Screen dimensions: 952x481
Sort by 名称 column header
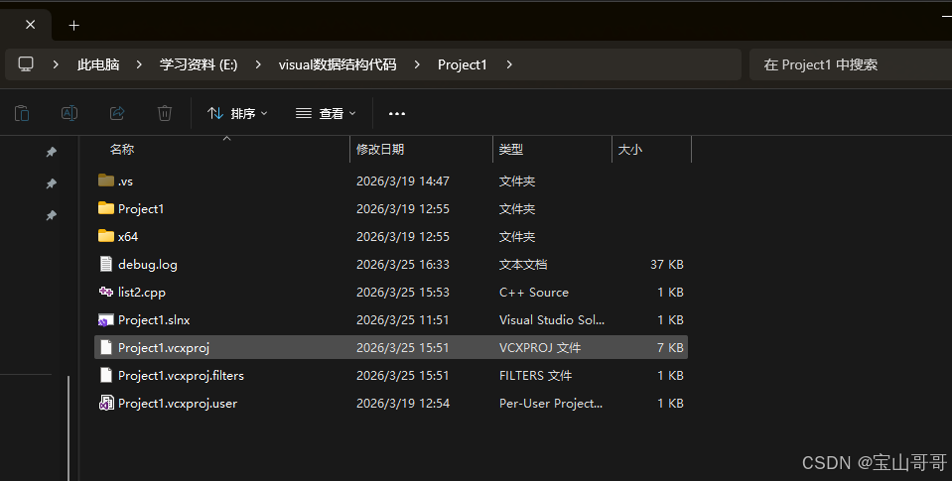coord(122,149)
